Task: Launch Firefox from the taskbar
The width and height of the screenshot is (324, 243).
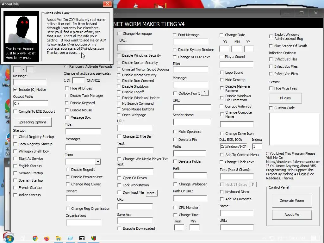Action: 47,238
